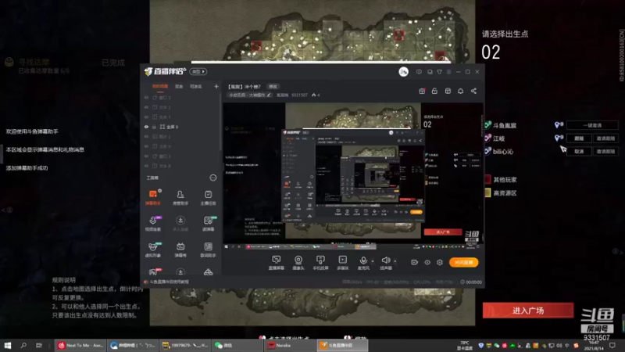Open the 弹幕助手 danmaku assistant tool

coord(152,198)
